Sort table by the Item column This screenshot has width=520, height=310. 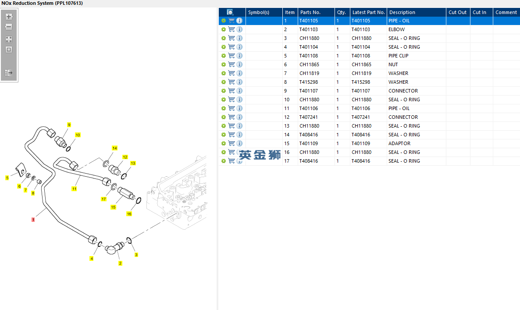pos(290,12)
